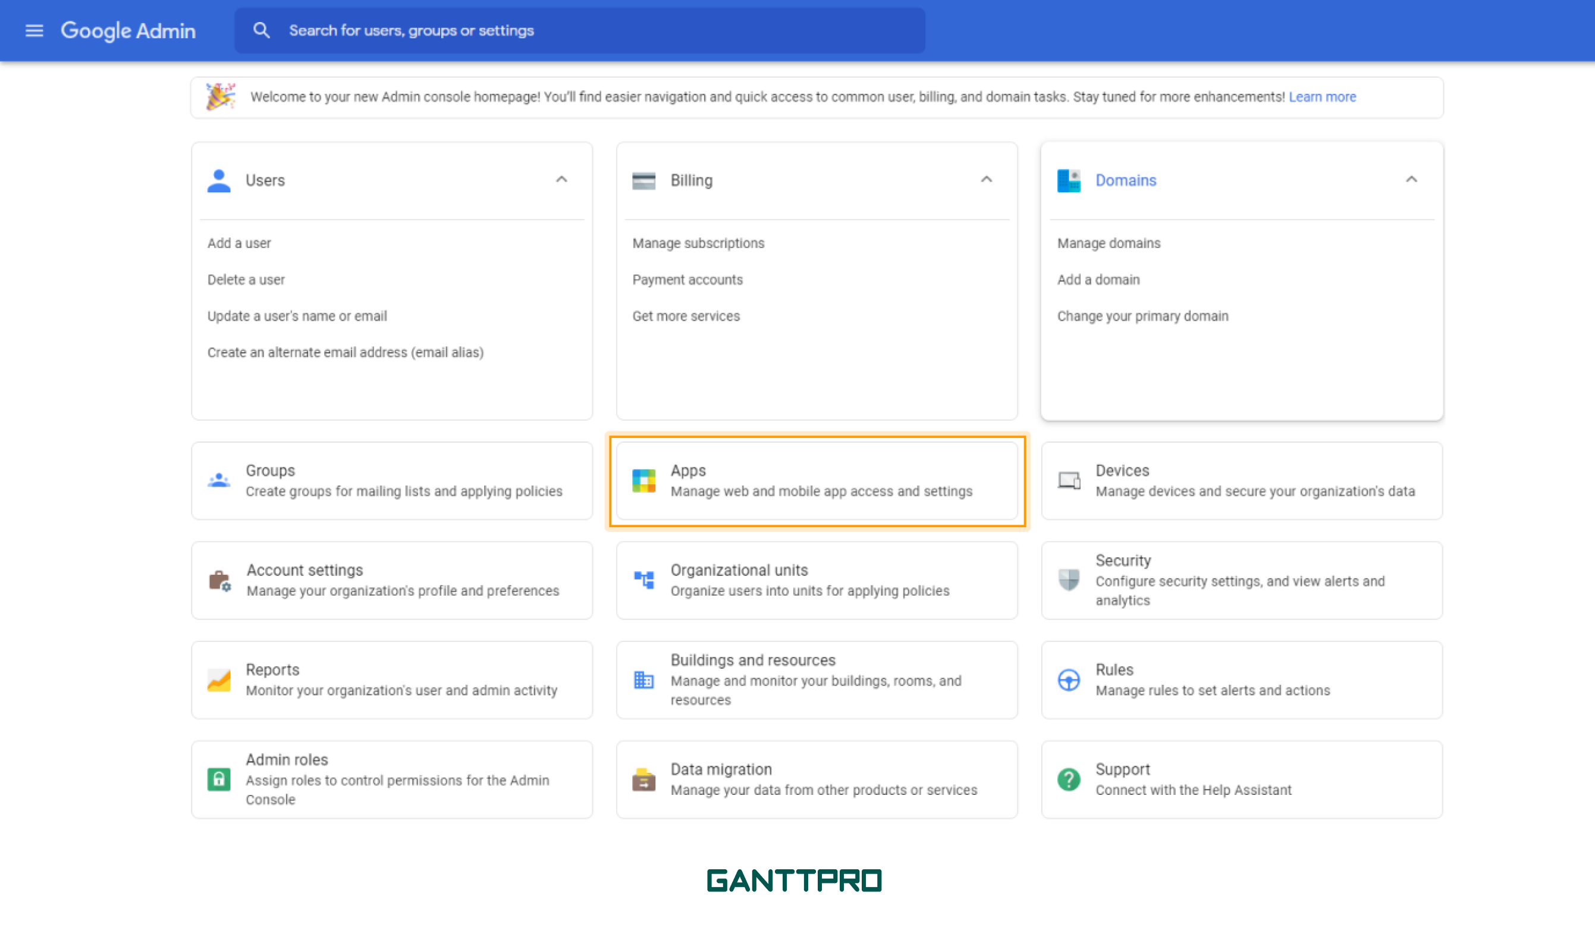Click the Rules steering wheel icon

[1069, 680]
